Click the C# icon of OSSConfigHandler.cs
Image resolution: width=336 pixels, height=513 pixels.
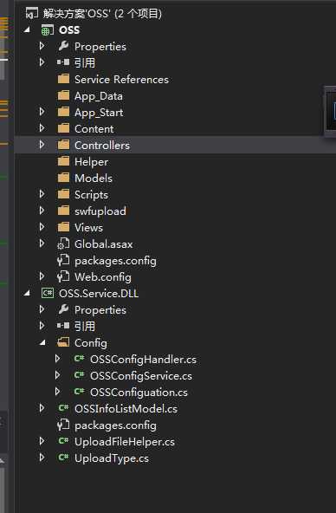pyautogui.click(x=80, y=359)
